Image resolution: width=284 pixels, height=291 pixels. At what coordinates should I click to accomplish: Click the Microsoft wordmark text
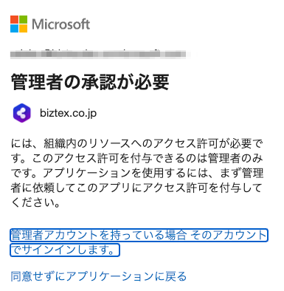(60, 24)
